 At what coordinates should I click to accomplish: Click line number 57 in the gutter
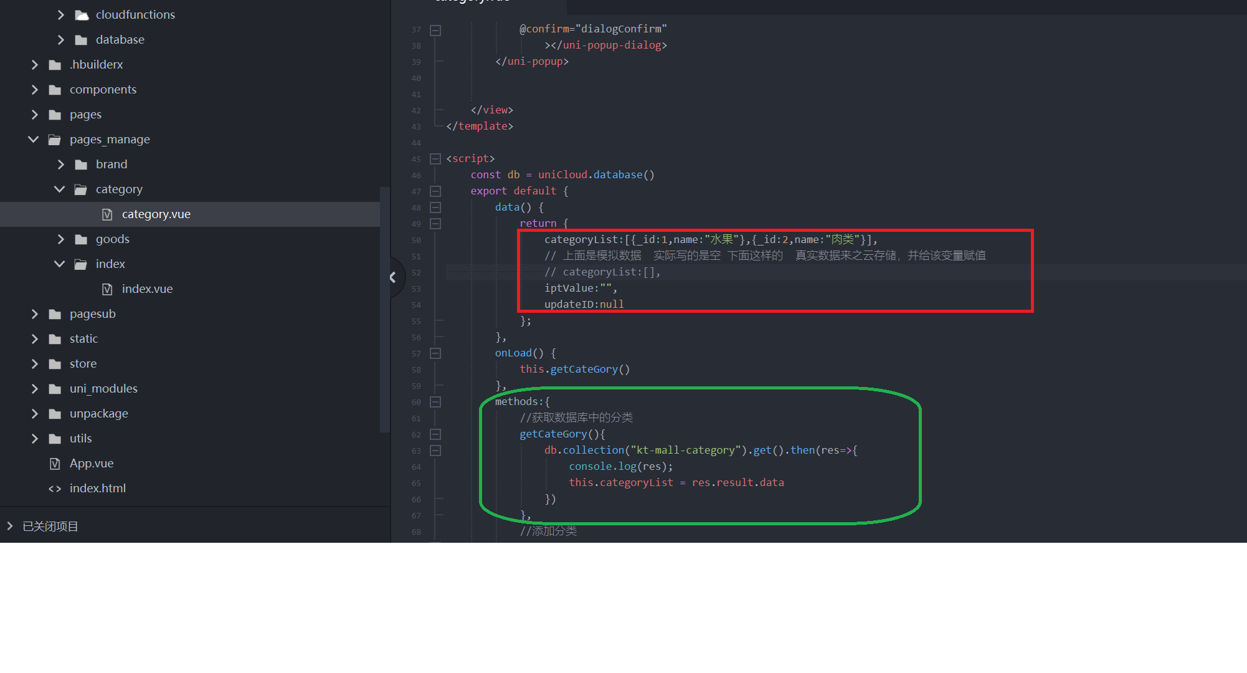click(416, 353)
